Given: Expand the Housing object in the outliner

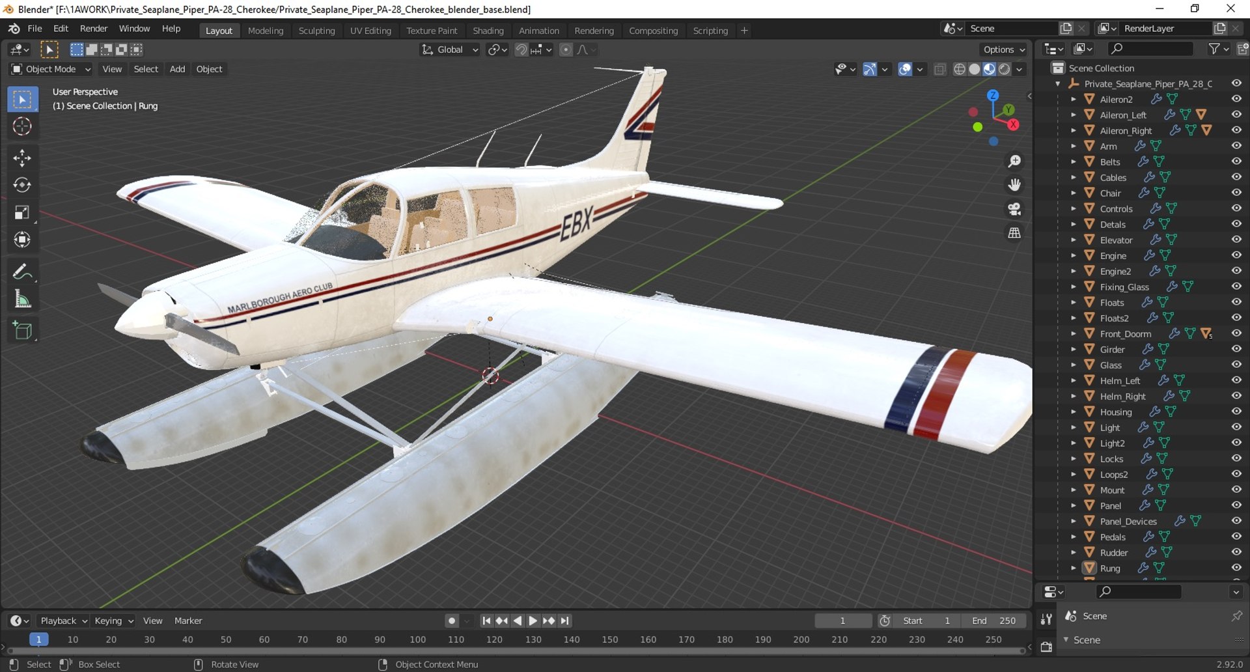Looking at the screenshot, I should point(1073,412).
